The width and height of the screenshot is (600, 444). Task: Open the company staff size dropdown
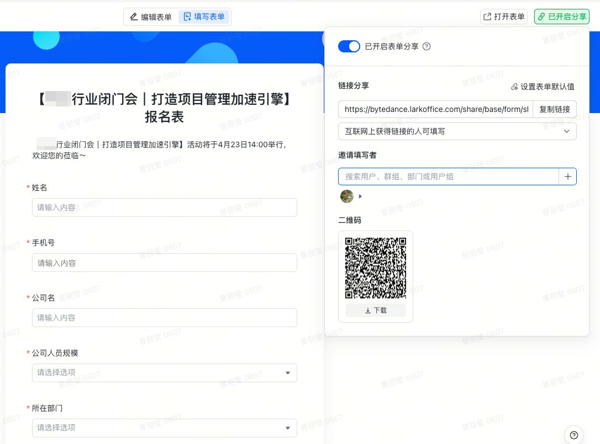pos(165,373)
